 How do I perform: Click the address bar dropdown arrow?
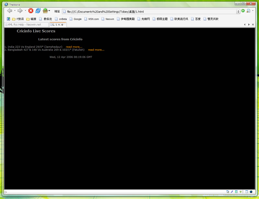point(238,11)
